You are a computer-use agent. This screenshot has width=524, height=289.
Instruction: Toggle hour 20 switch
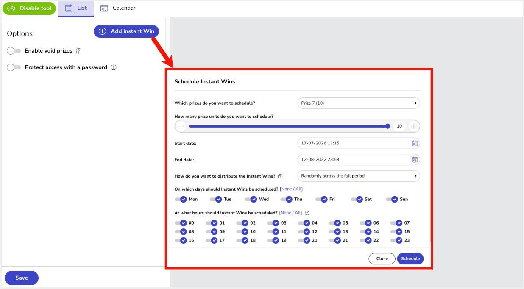point(304,240)
